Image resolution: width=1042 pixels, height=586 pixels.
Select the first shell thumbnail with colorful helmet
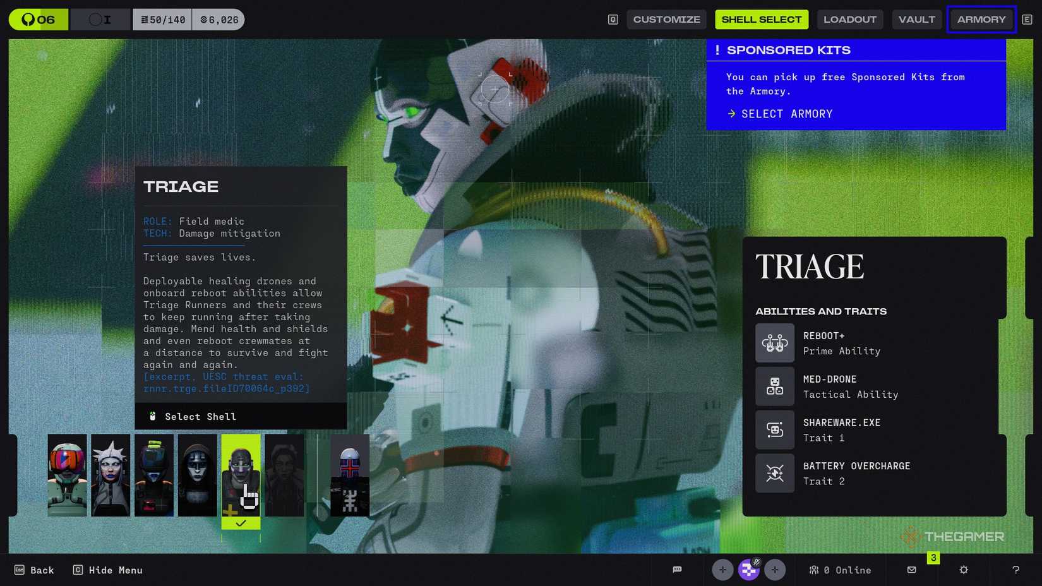[x=67, y=475]
